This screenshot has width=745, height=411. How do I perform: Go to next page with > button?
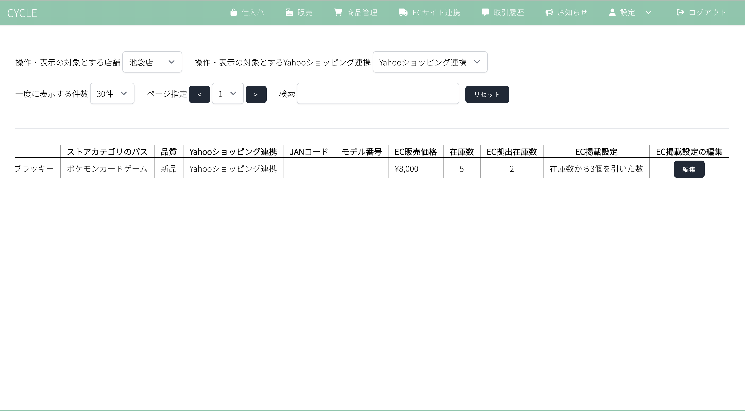point(256,94)
